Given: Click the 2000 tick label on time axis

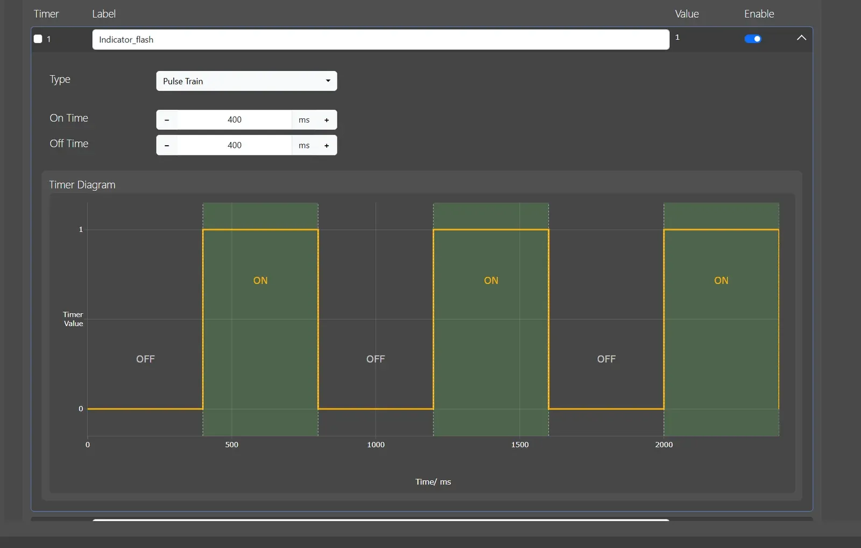Looking at the screenshot, I should [x=664, y=445].
